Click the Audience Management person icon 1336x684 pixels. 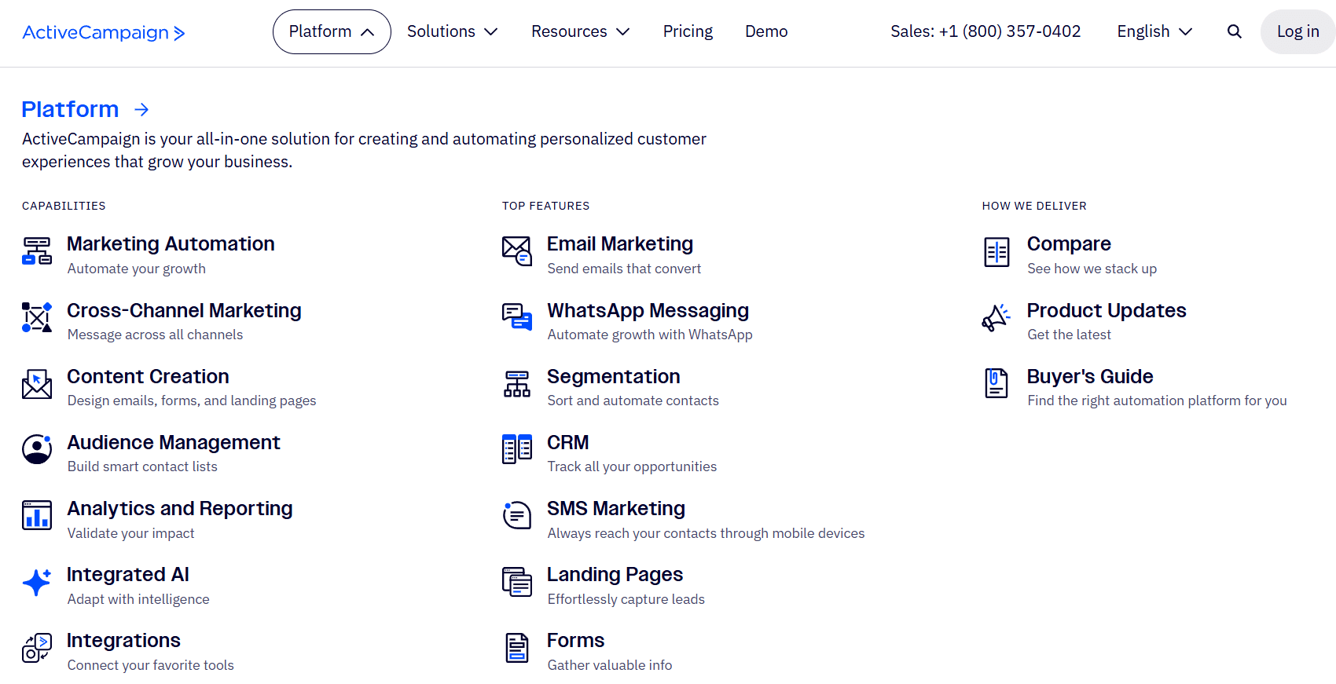pyautogui.click(x=37, y=449)
